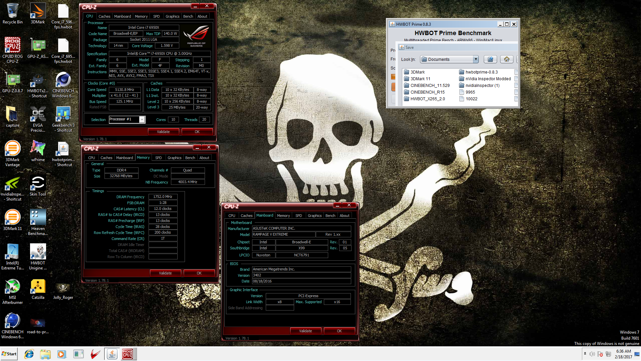Open road-to-pr desktop file icon
The height and width of the screenshot is (361, 641).
38,325
